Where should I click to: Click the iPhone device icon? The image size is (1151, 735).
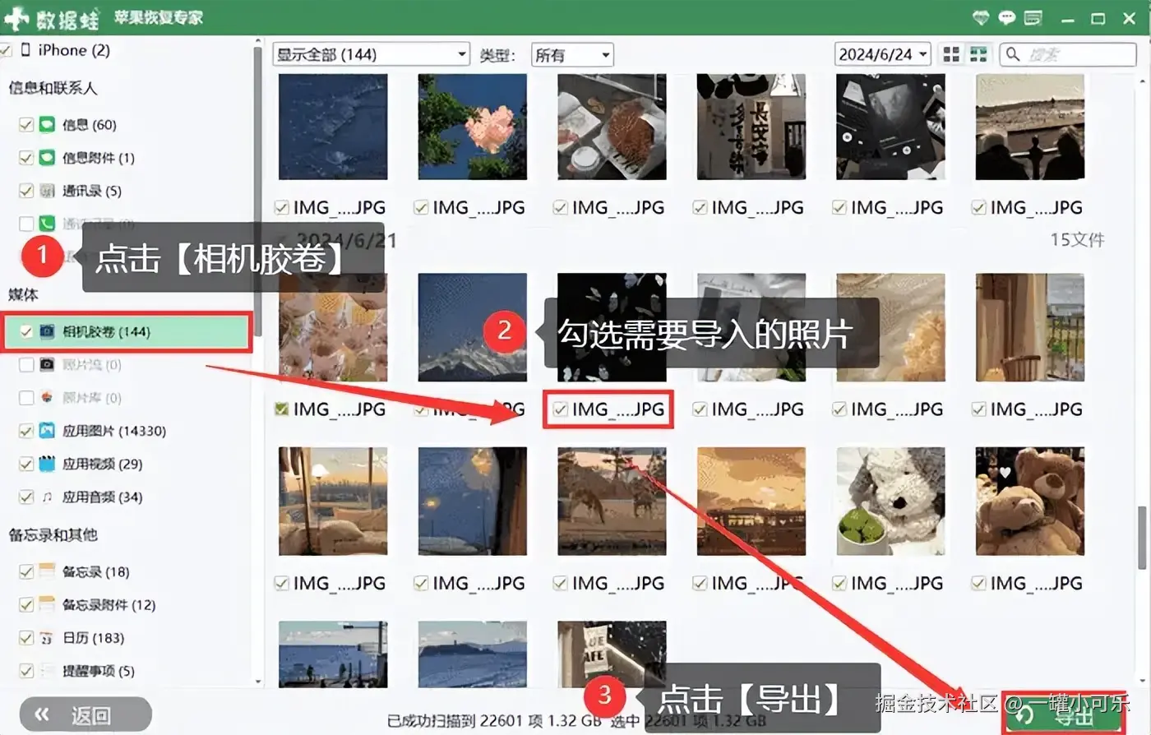point(25,50)
